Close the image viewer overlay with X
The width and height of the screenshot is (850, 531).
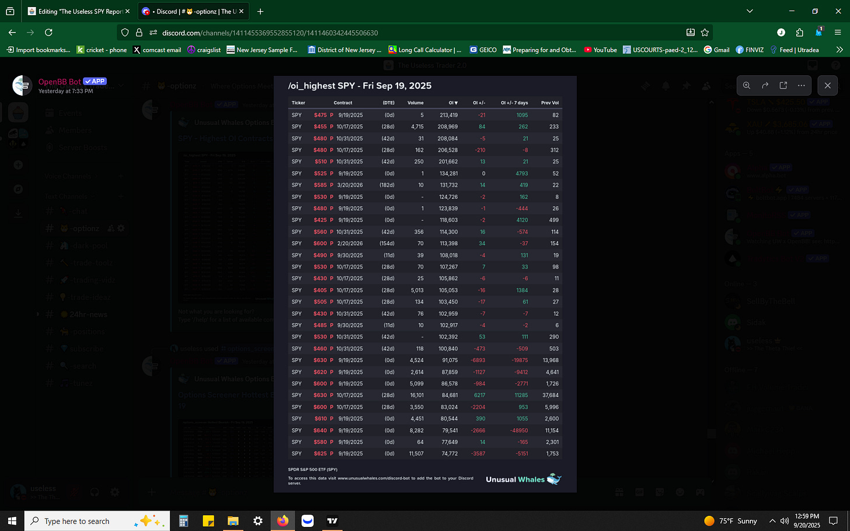[x=827, y=85]
